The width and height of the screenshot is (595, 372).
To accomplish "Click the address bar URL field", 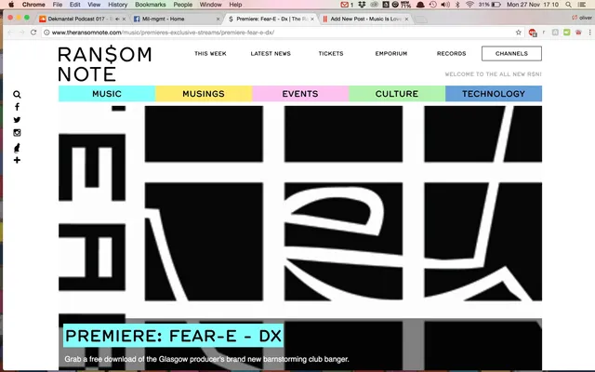I will 281,33.
